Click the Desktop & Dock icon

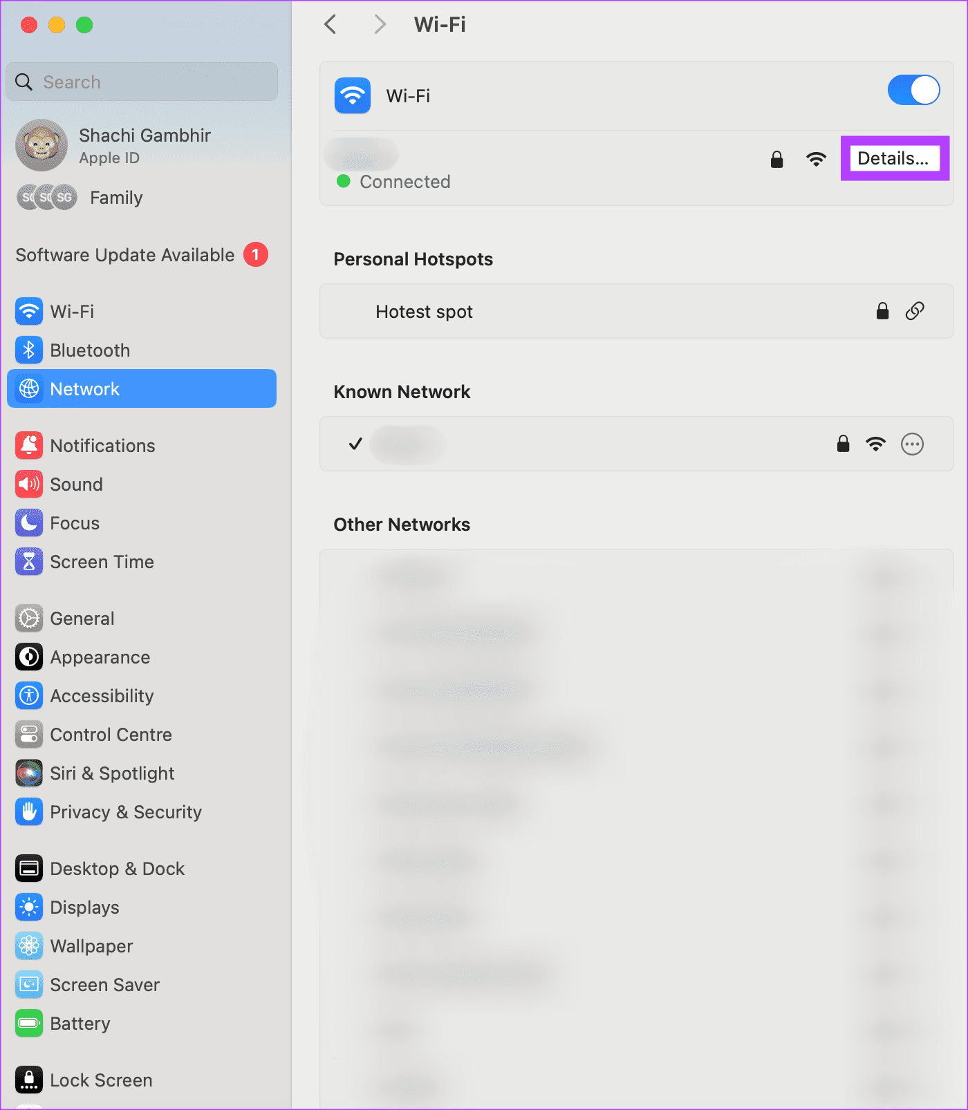point(29,869)
